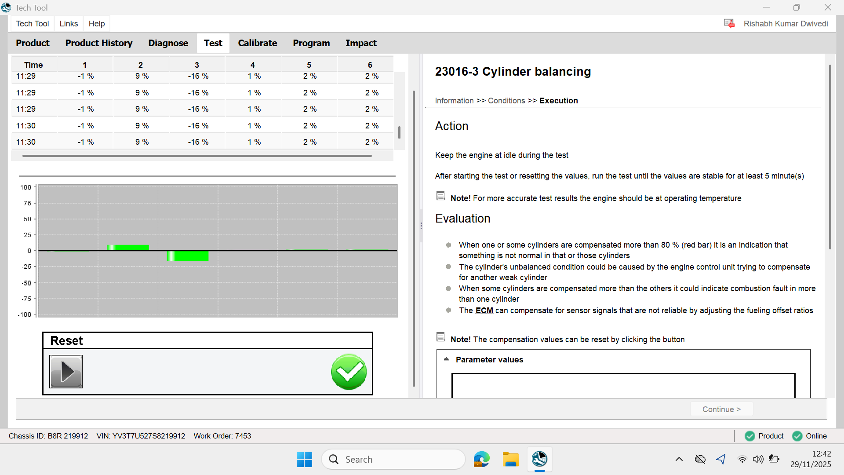Switch to the Product tab
This screenshot has width=844, height=475.
(x=33, y=43)
